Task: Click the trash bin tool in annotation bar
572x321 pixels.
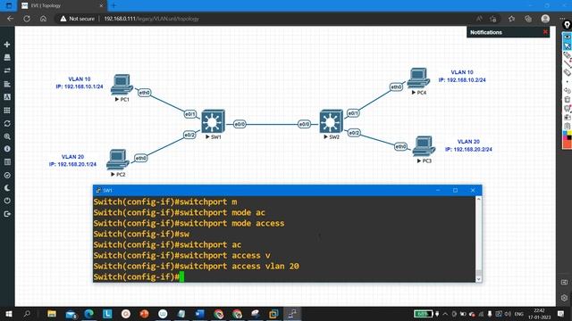Action: coord(567,99)
